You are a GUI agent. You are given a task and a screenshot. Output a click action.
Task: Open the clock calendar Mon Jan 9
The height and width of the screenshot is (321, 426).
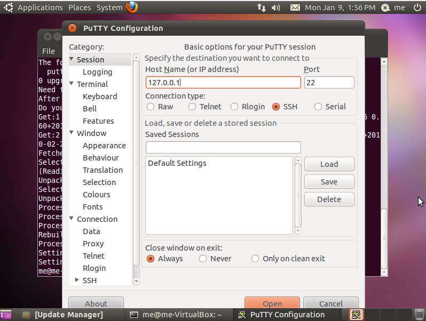coord(340,7)
